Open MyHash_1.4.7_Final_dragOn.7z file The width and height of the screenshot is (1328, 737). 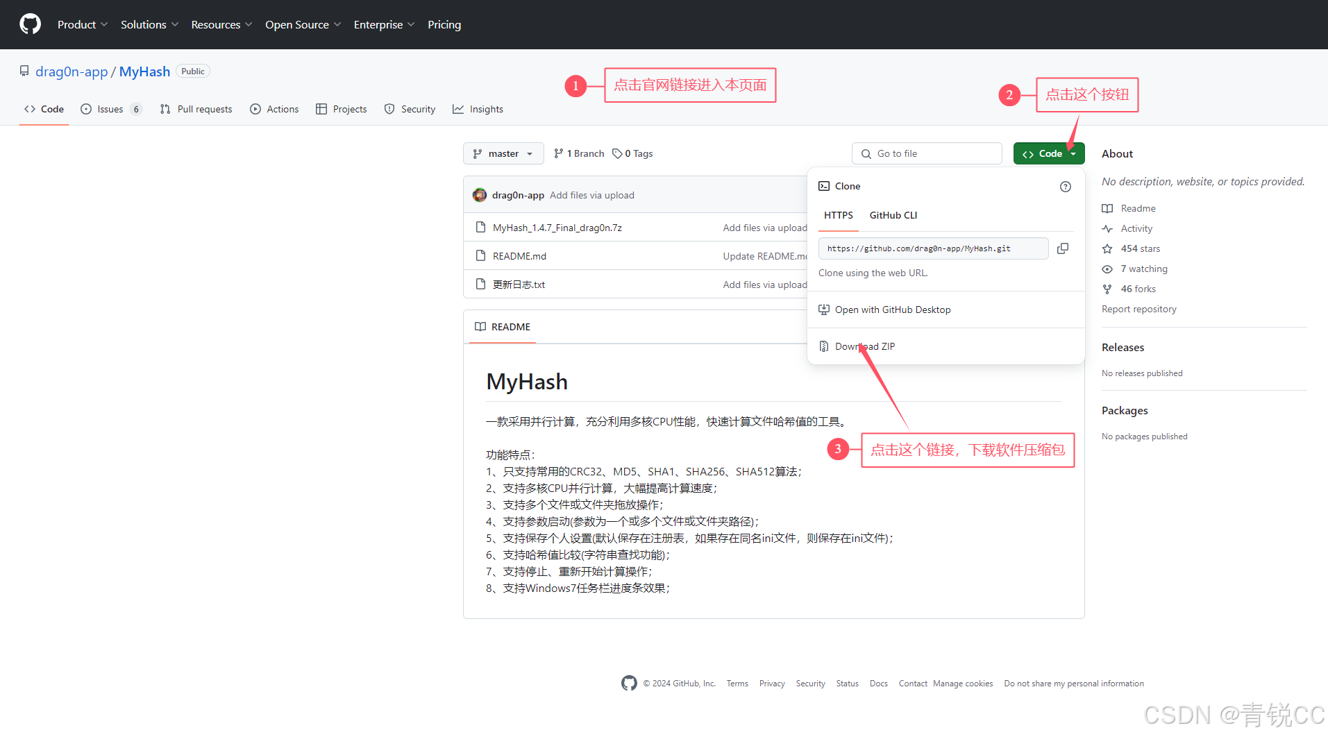coord(557,228)
